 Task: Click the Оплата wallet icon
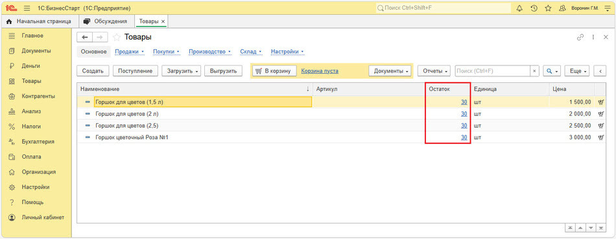12,157
